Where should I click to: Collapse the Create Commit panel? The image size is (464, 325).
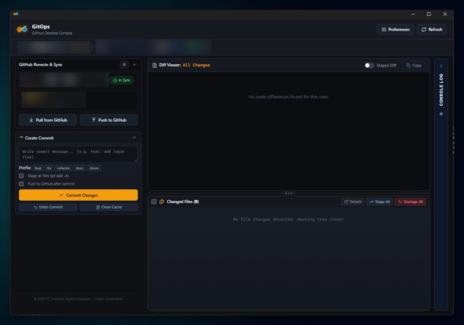(x=134, y=138)
